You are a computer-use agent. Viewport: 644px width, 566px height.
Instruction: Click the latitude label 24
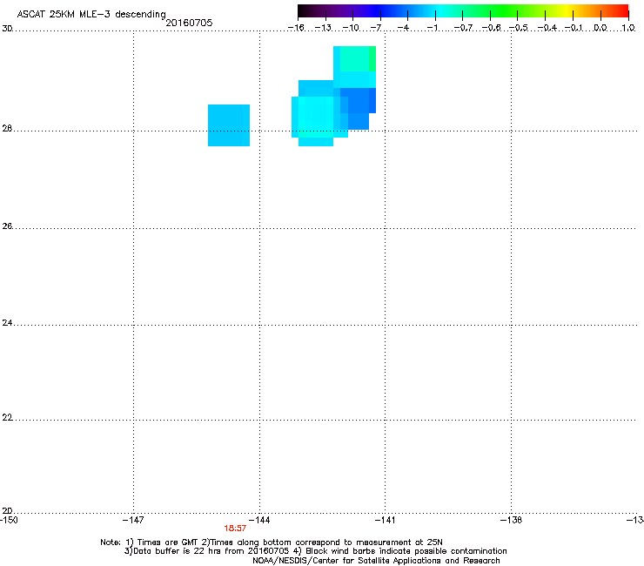pos(7,323)
